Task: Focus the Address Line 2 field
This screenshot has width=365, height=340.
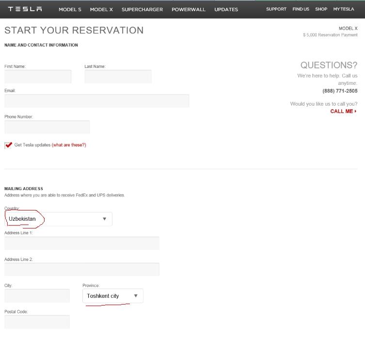Action: [x=82, y=270]
